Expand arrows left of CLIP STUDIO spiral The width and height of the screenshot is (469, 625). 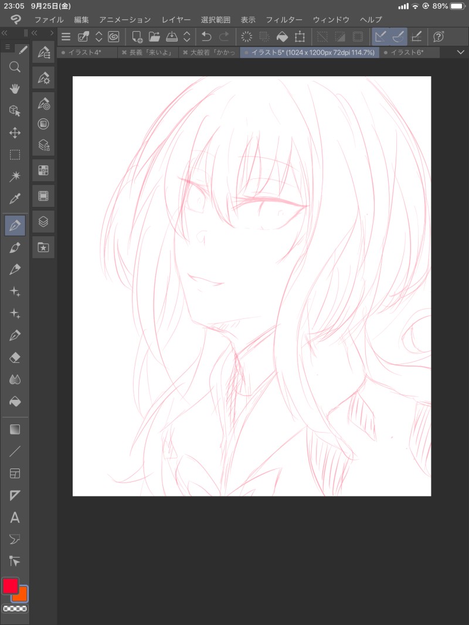pyautogui.click(x=99, y=37)
